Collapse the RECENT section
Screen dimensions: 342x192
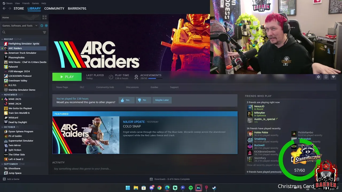2,39
